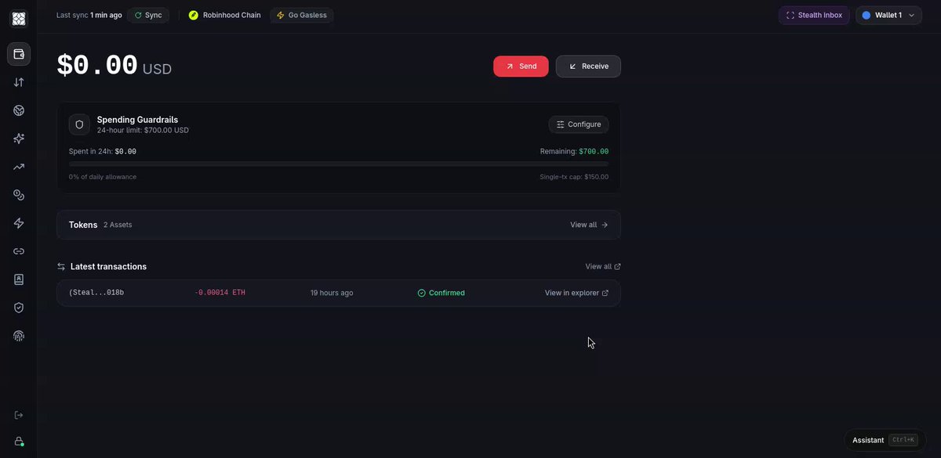Viewport: 941px width, 458px height.
Task: Click the $0.00 USD balance
Action: click(114, 66)
